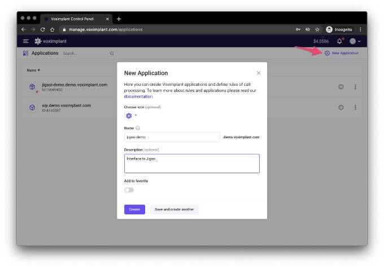The height and width of the screenshot is (268, 384).
Task: Select the Voximplant Control Panel tab
Action: pos(76,19)
